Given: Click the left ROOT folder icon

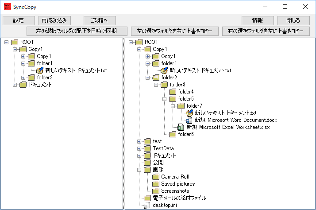Looking at the screenshot, I should [15, 42].
